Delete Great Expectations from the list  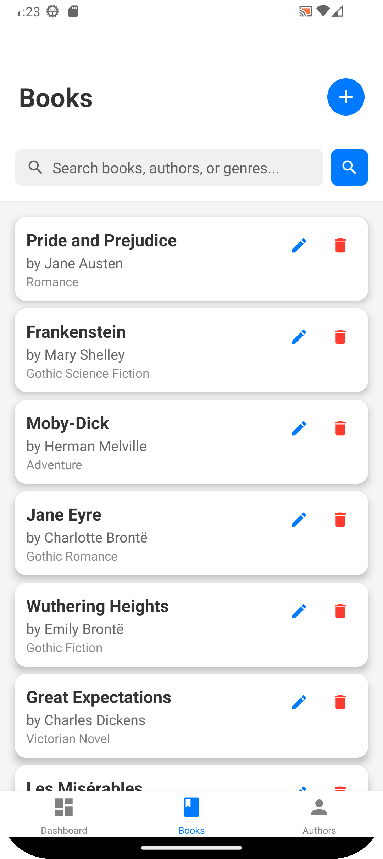click(x=340, y=702)
